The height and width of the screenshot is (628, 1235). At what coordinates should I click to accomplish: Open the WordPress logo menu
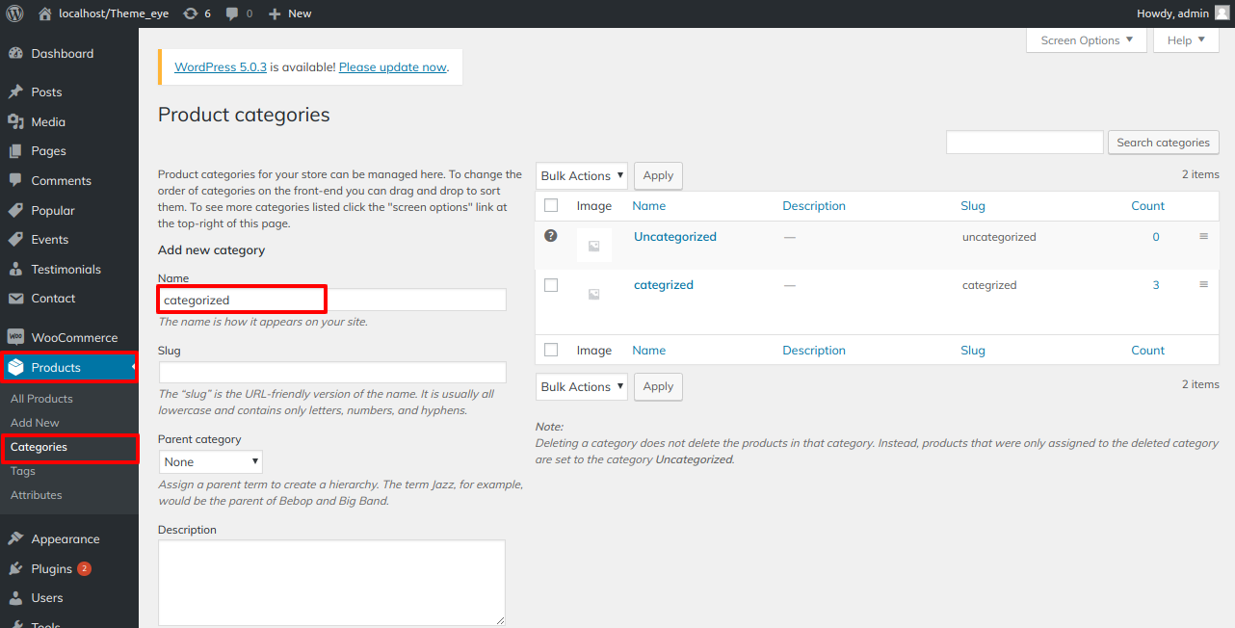[14, 13]
